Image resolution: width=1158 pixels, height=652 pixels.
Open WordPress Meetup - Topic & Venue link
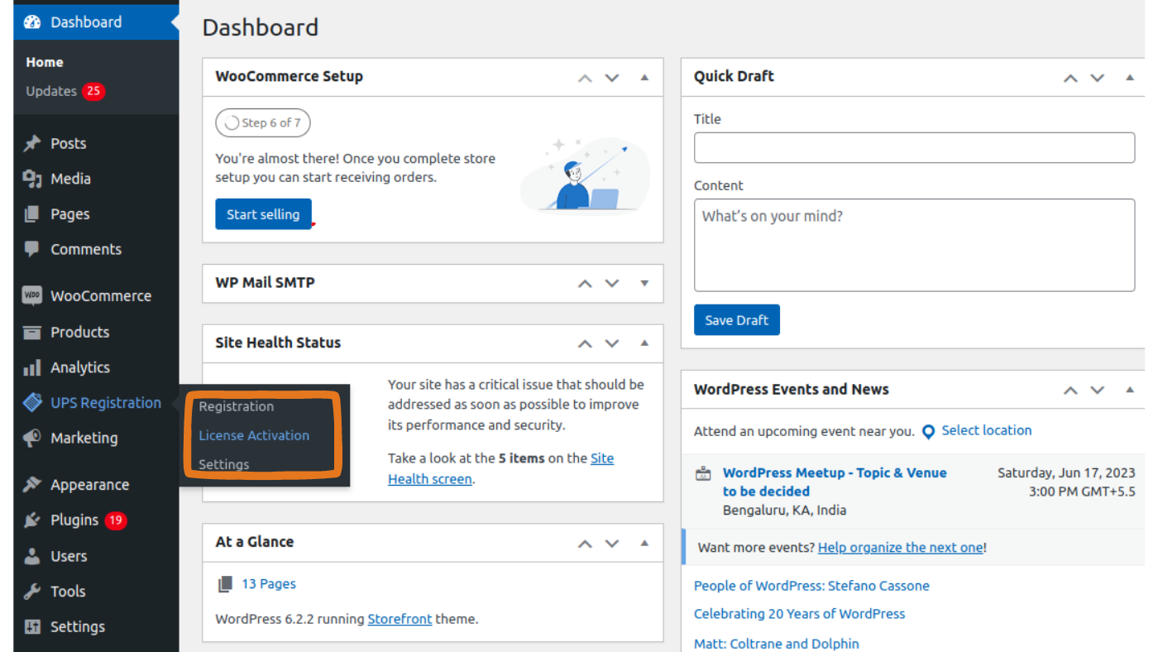[835, 482]
